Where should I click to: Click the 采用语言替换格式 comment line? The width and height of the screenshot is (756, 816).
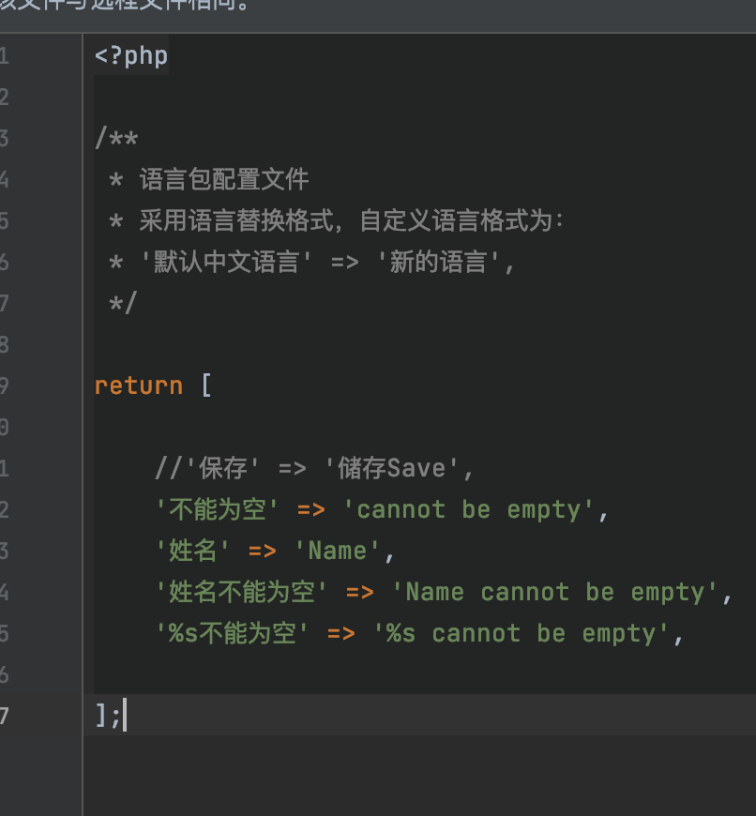336,220
